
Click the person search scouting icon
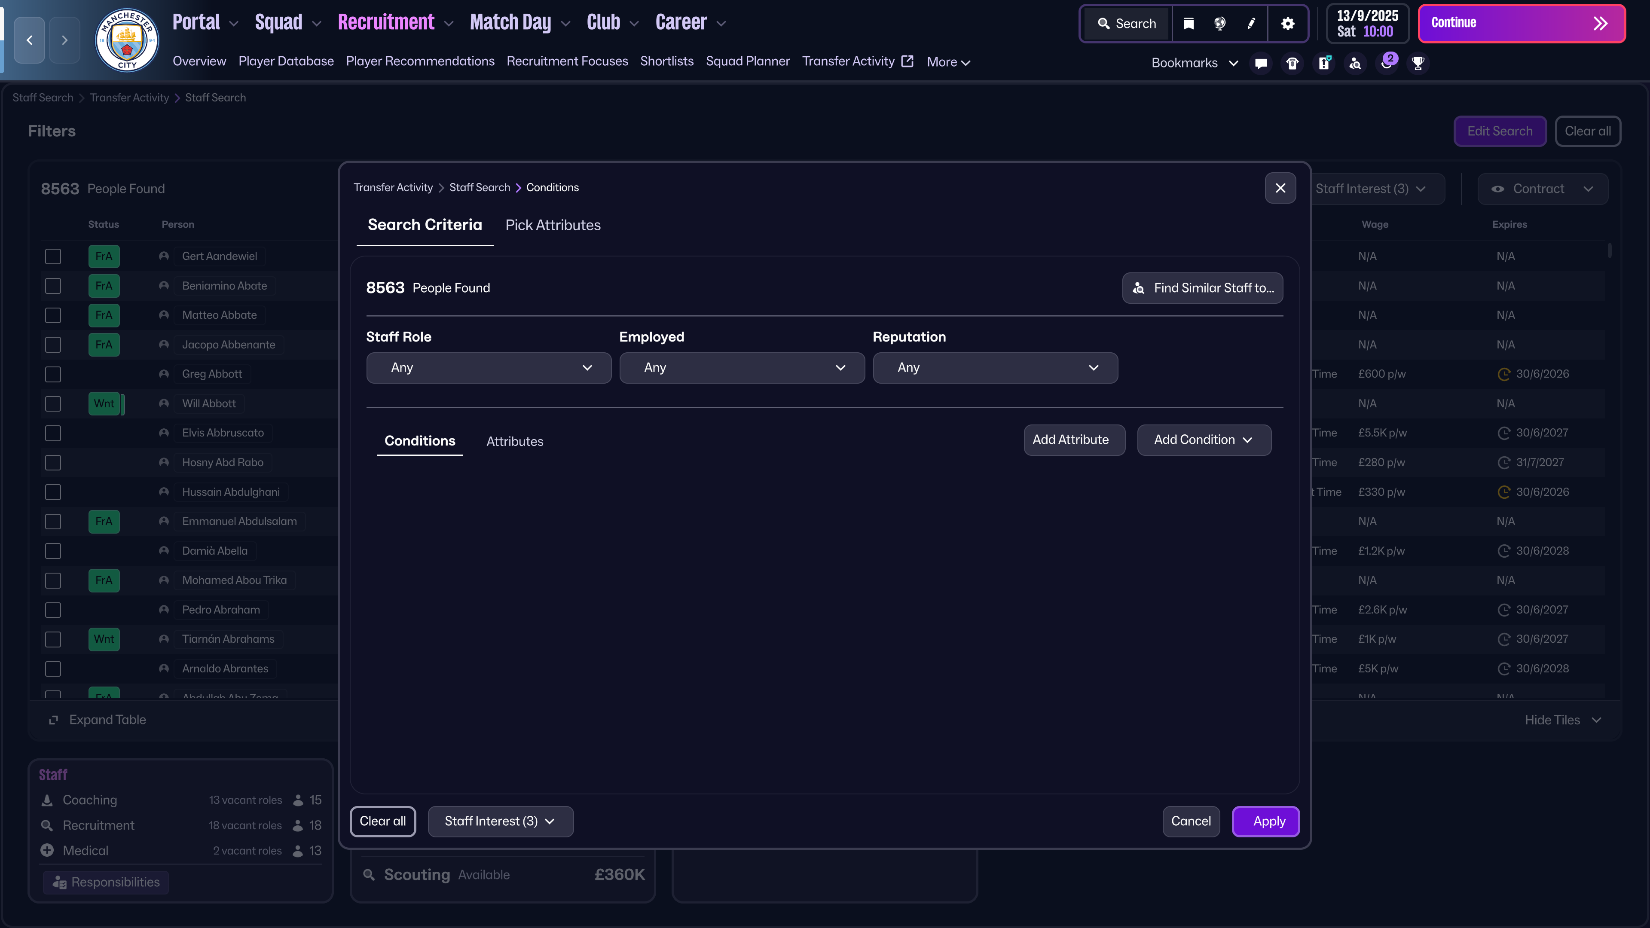click(x=1355, y=63)
